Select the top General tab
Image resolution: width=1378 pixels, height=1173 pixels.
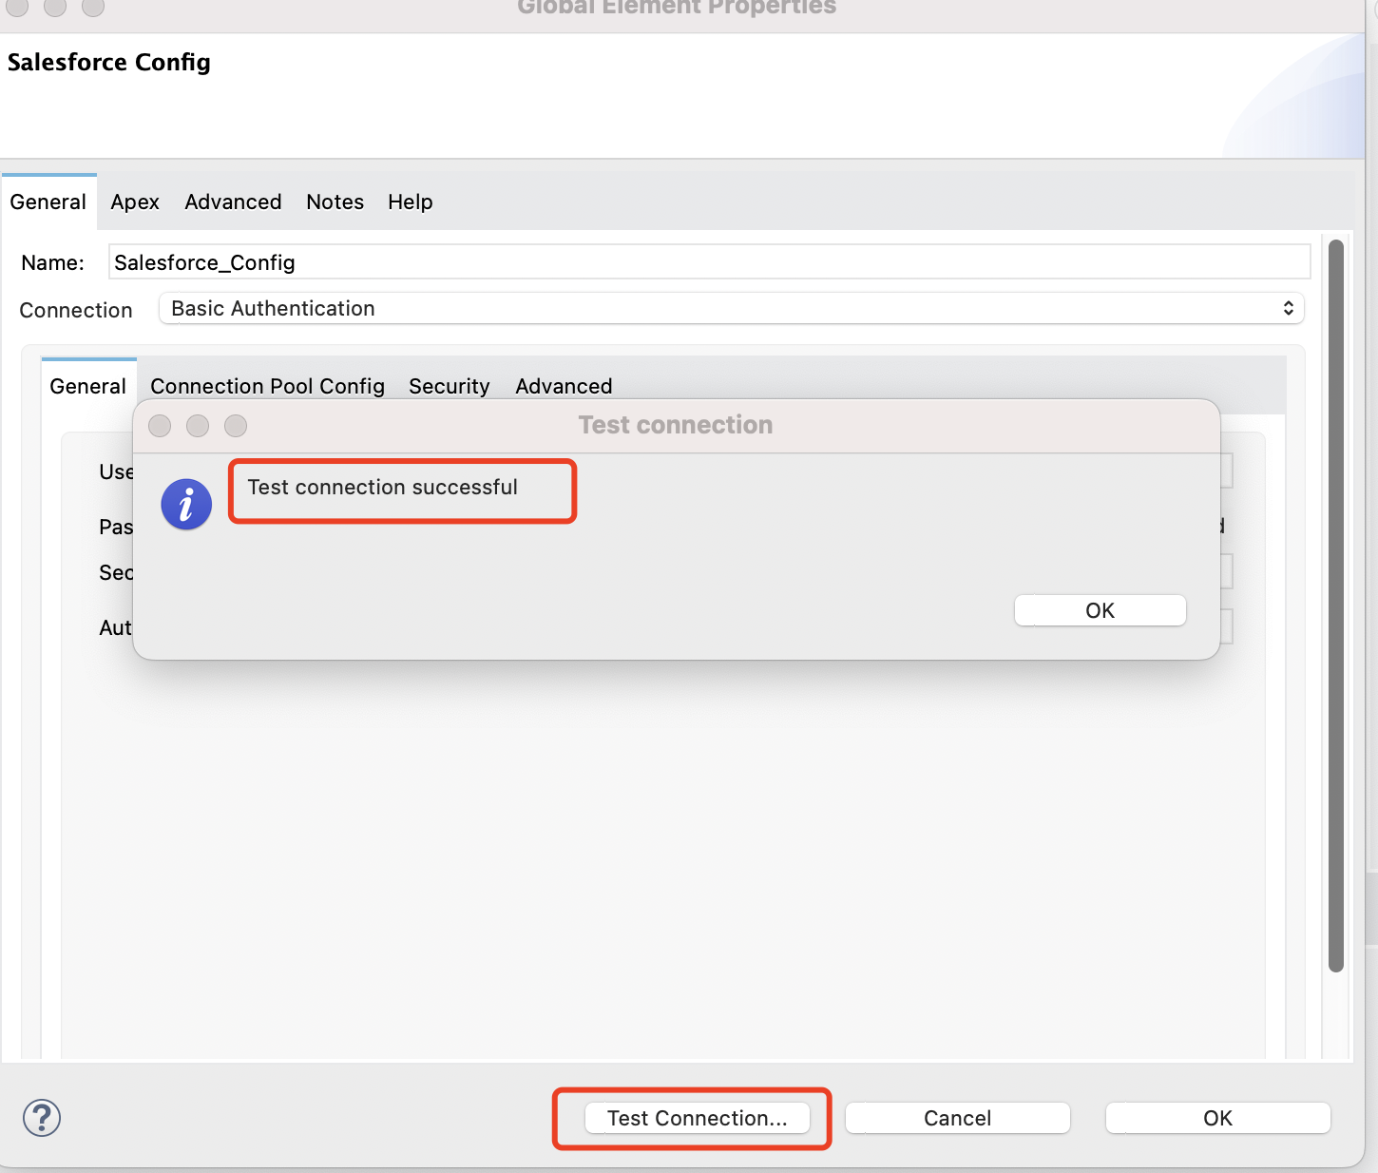[48, 202]
